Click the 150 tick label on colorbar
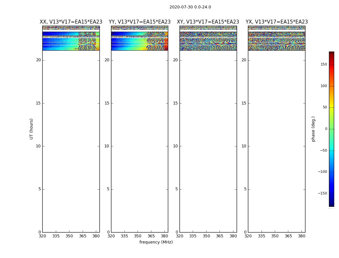The width and height of the screenshot is (339, 258). click(x=324, y=64)
